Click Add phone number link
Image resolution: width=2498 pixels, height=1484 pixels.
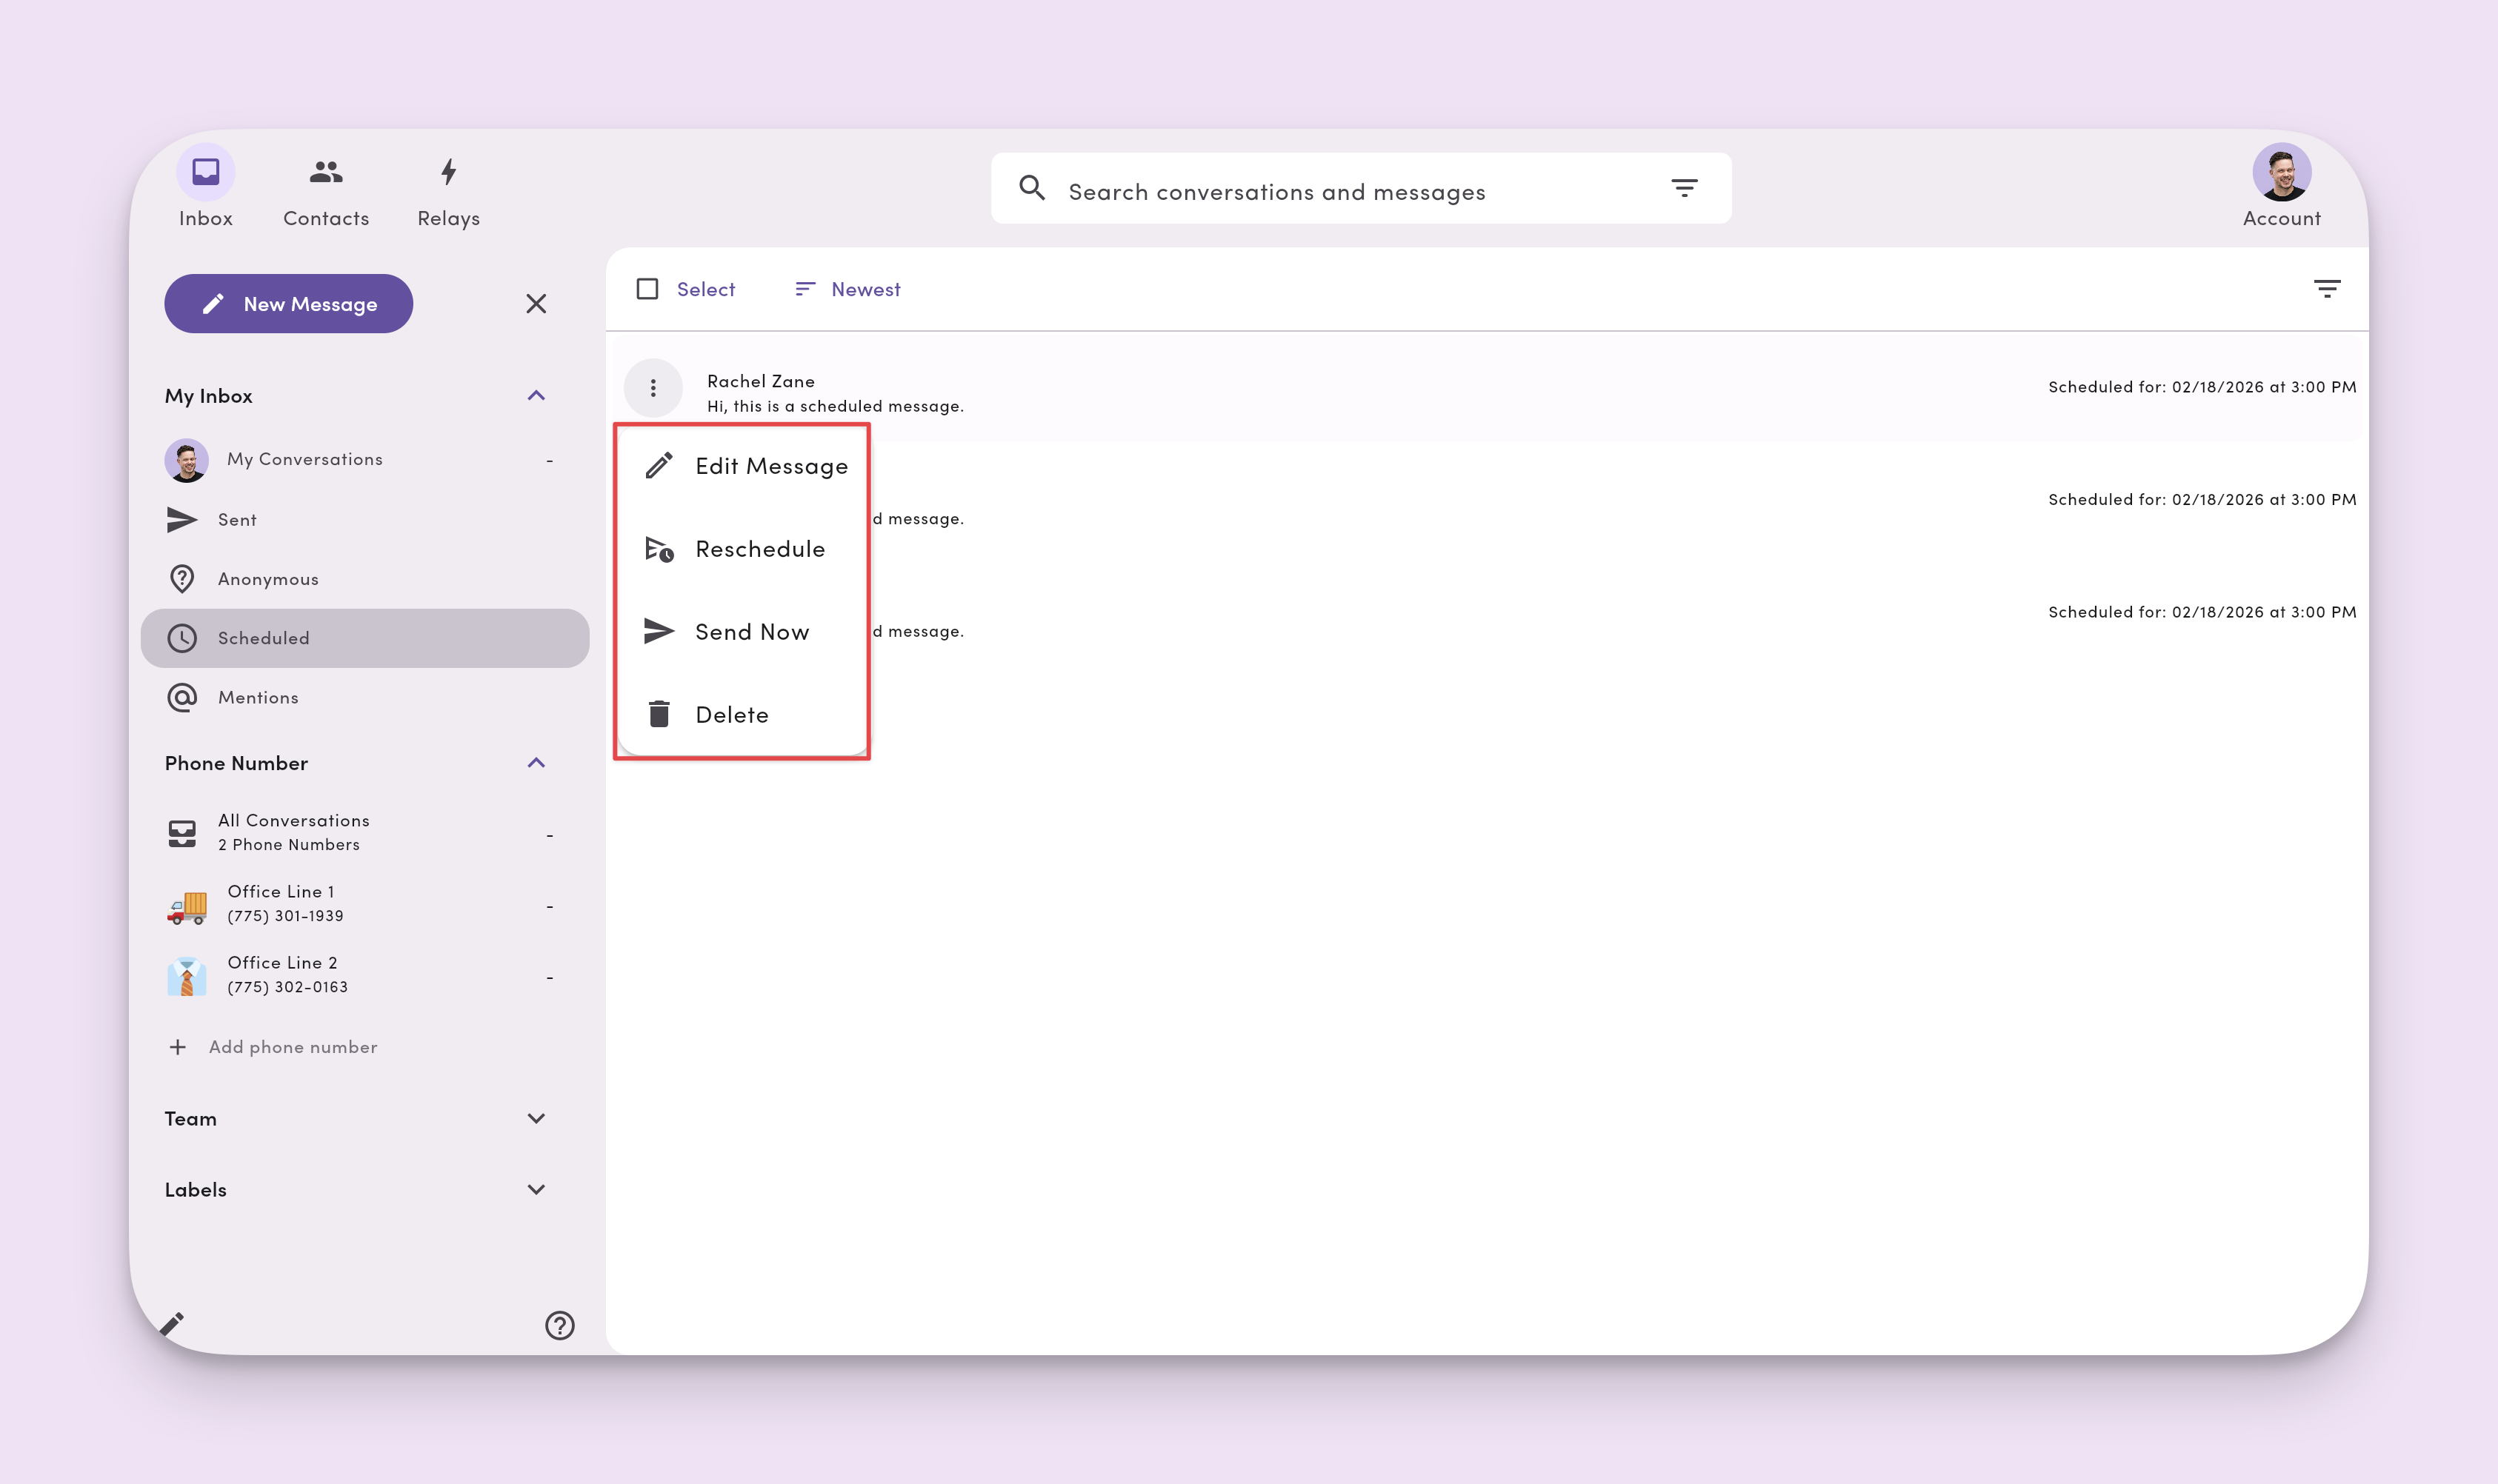click(292, 1047)
